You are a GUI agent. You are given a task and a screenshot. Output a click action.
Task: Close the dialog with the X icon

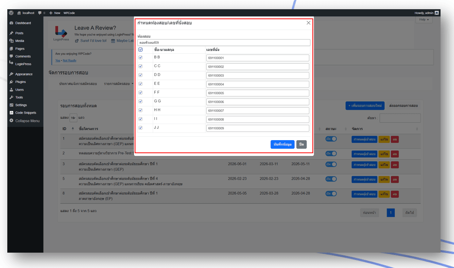point(308,23)
